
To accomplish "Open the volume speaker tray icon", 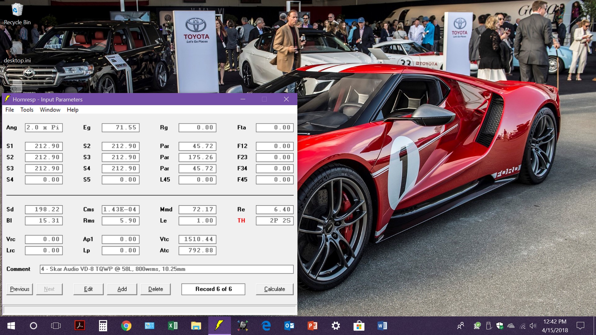I will coord(533,326).
